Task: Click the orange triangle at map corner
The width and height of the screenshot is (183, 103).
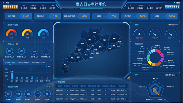Action: coord(128,77)
